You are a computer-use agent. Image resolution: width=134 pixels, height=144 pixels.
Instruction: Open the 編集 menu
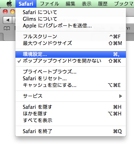[71, 4]
